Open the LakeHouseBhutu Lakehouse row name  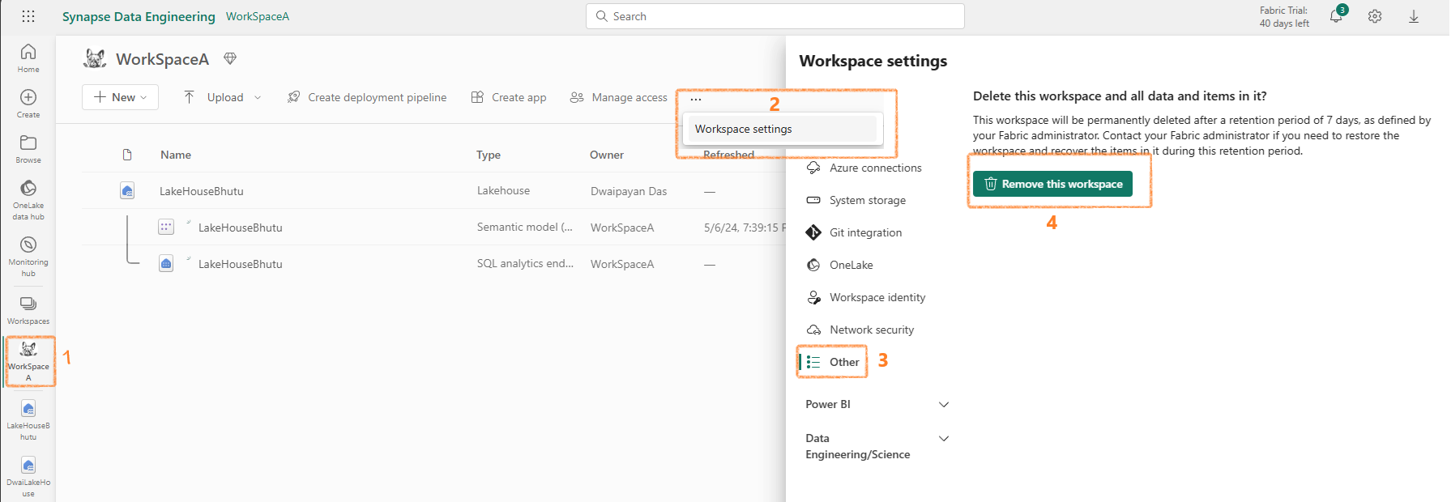point(202,191)
